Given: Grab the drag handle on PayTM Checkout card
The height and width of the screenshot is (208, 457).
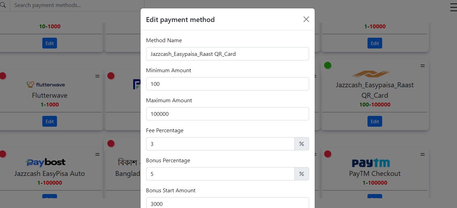Looking at the screenshot, I should [x=422, y=154].
